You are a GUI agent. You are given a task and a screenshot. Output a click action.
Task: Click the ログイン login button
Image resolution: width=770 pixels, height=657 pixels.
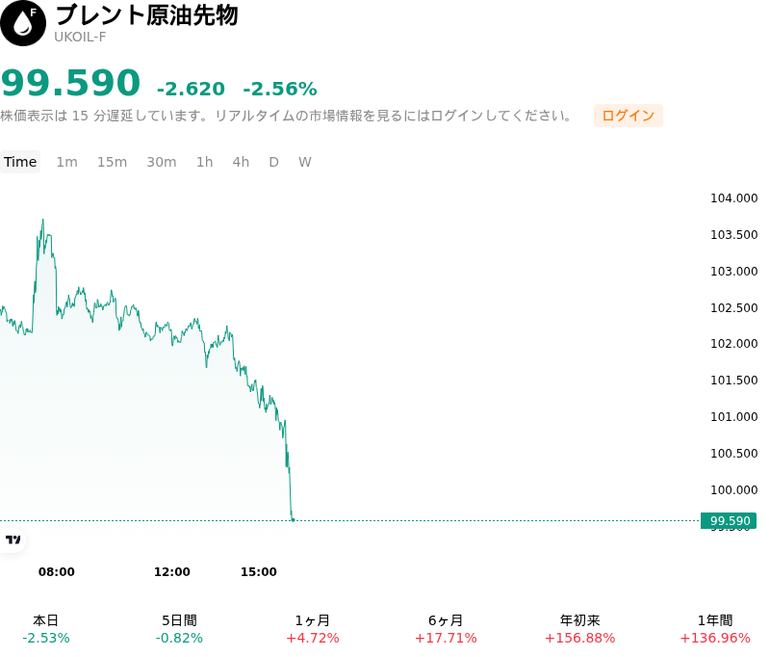[x=629, y=116]
